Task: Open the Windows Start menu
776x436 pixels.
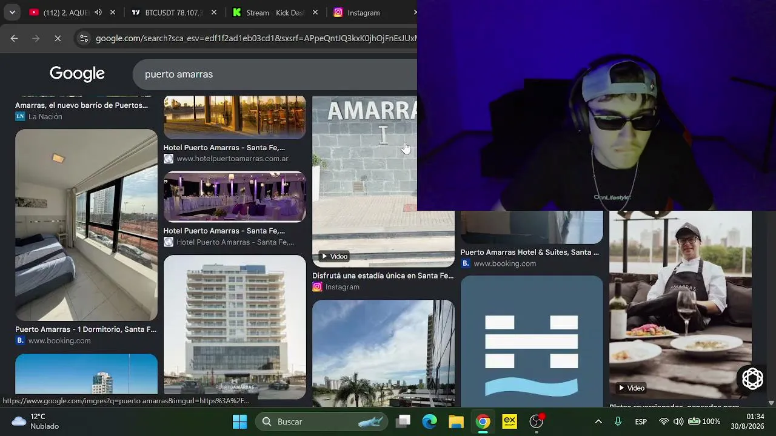Action: coord(239,421)
